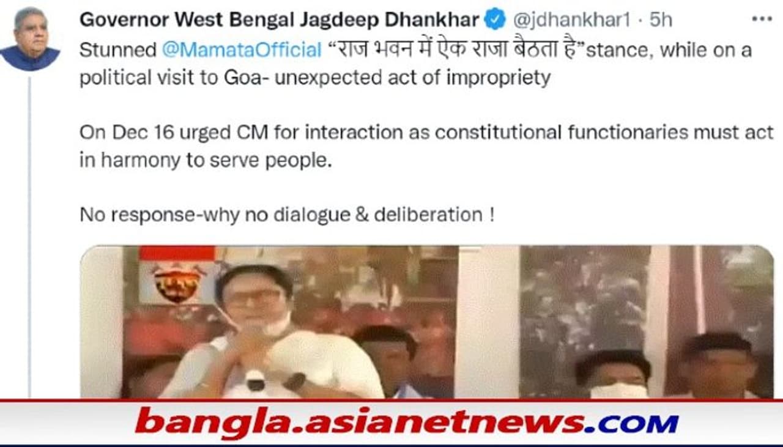
Task: Play the embedded video of the speaker
Action: (x=427, y=322)
